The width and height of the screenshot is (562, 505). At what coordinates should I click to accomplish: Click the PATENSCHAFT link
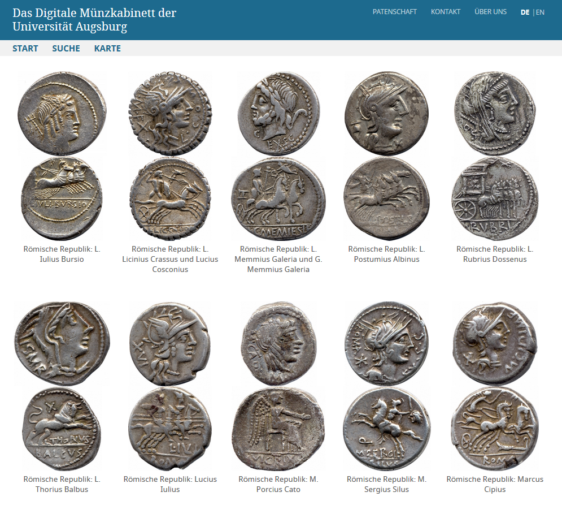pos(395,12)
